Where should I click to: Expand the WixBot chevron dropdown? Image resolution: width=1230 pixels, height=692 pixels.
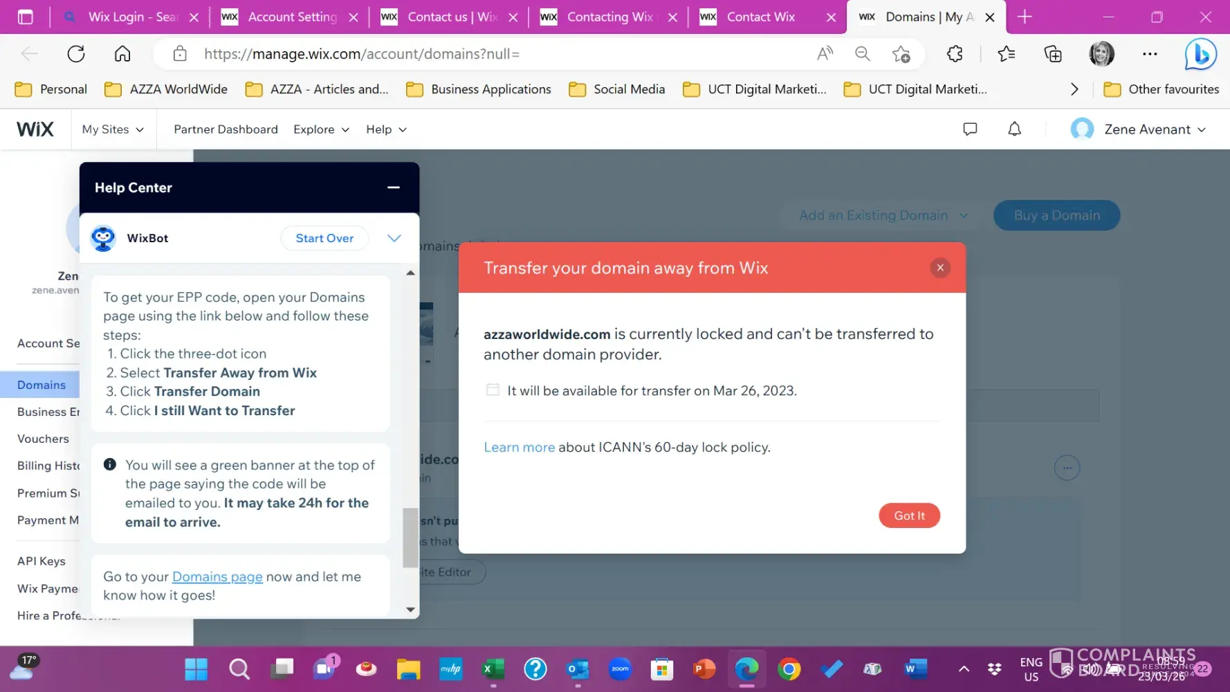(394, 238)
